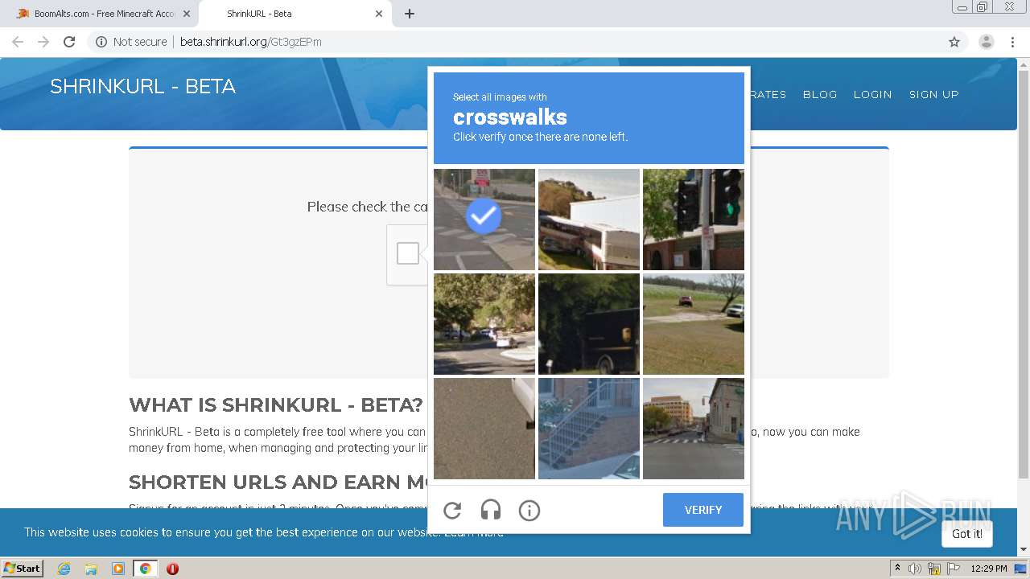
Task: Select the grassy field with cars tile
Action: point(694,324)
